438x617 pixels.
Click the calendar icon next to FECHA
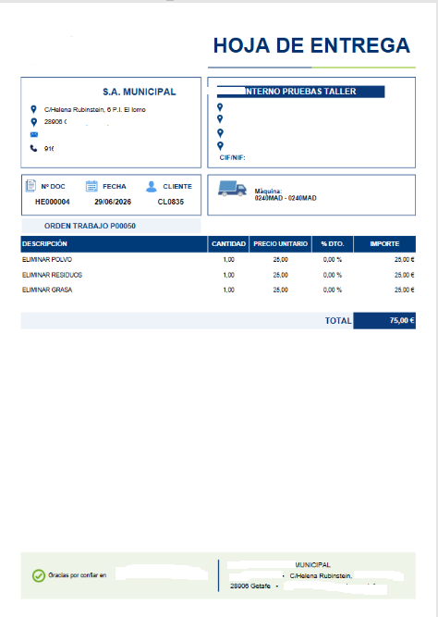pyautogui.click(x=91, y=186)
